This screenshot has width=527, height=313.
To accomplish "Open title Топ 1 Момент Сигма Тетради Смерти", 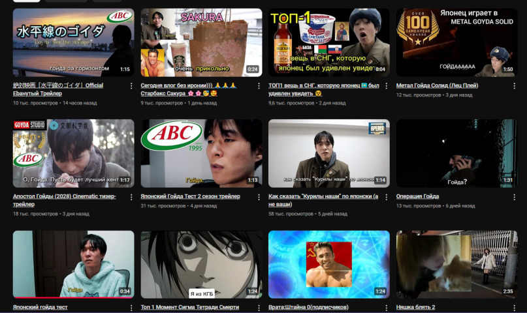I will click(x=190, y=307).
